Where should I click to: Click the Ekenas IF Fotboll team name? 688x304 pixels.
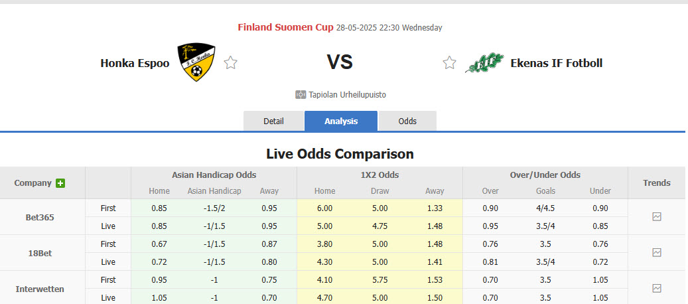pos(556,64)
